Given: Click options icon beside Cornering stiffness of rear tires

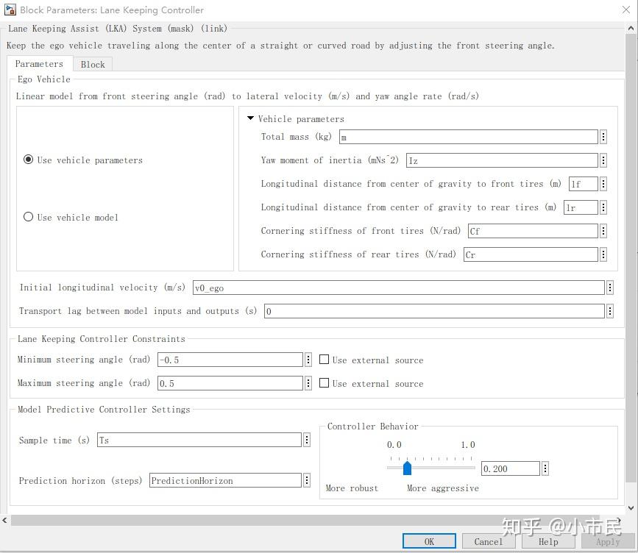Looking at the screenshot, I should 603,254.
